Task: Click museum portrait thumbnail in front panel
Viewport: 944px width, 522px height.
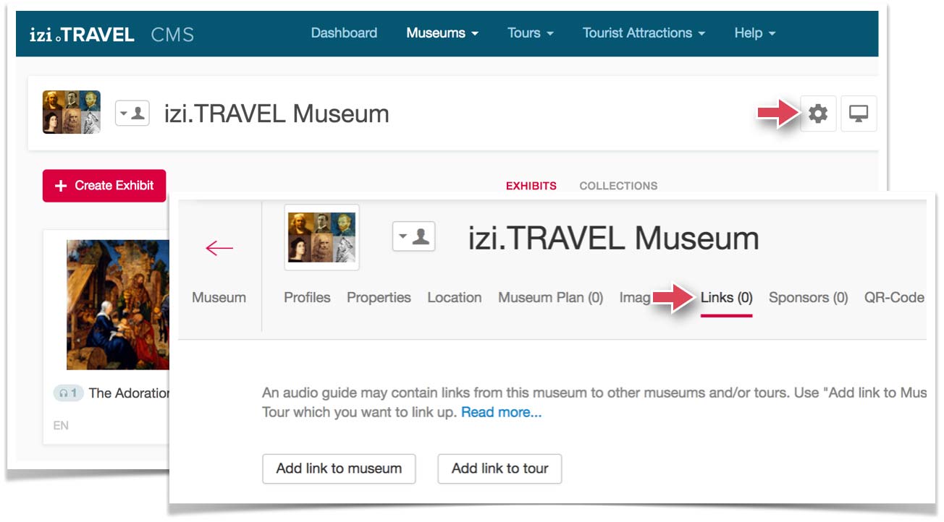Action: [322, 237]
